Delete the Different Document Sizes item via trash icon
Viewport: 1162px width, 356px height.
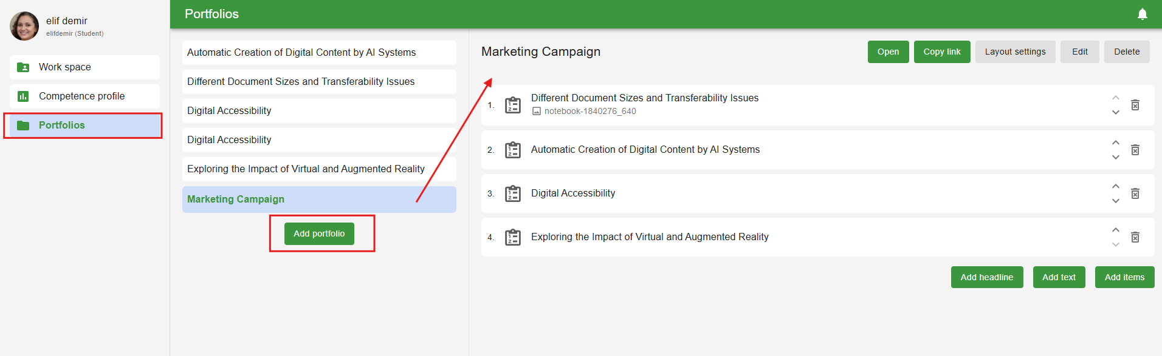[x=1135, y=105]
